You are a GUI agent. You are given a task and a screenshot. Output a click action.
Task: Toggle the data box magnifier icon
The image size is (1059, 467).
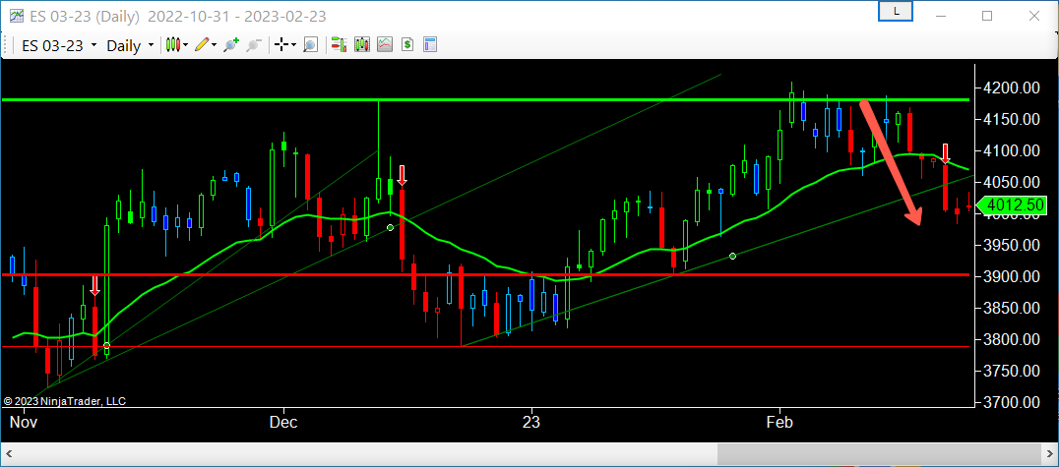click(310, 45)
